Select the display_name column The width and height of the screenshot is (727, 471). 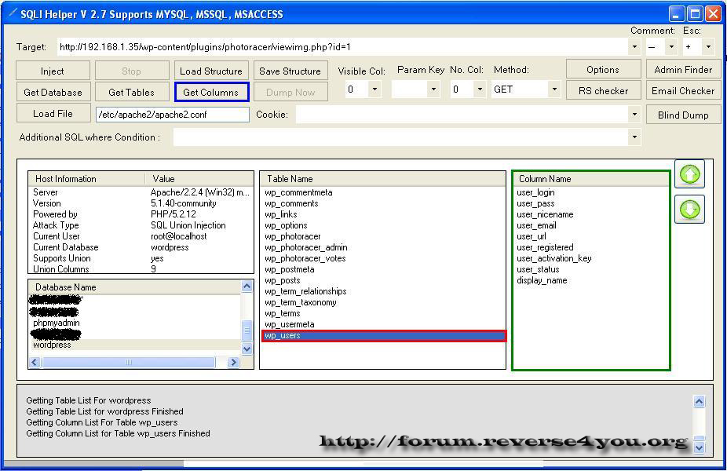591,280
